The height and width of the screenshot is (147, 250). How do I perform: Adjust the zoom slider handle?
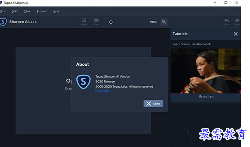(x=111, y=22)
